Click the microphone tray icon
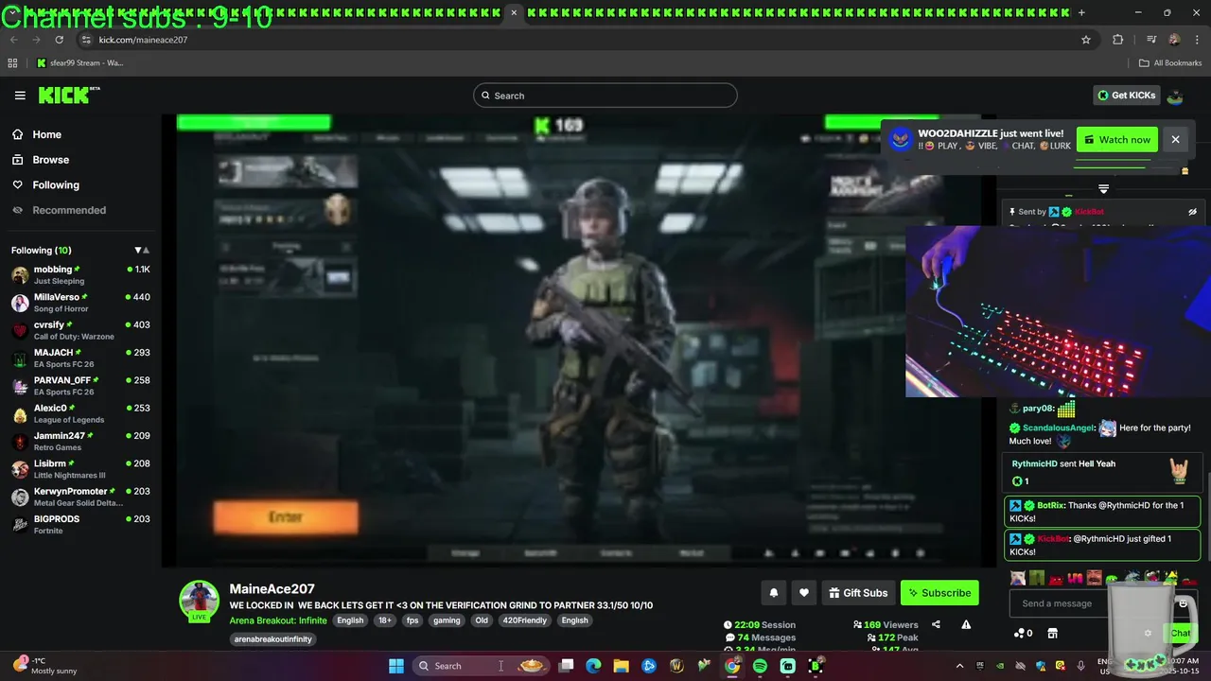 point(1080,666)
